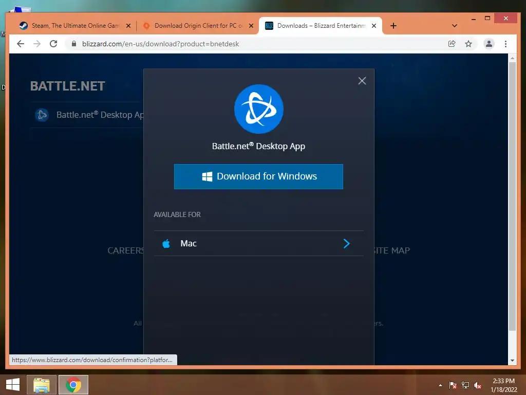Open the SITE MAP footer link
Viewport: 526px width, 395px height.
point(392,250)
